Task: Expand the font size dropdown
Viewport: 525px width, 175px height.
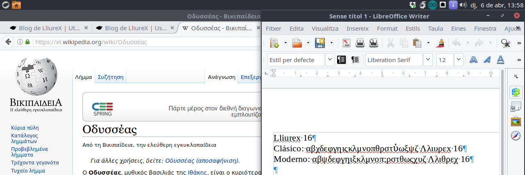Action: pos(459,60)
